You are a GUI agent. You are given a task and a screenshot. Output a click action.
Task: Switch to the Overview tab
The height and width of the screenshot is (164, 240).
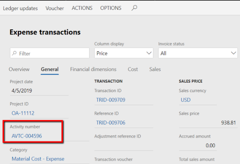pyautogui.click(x=19, y=69)
